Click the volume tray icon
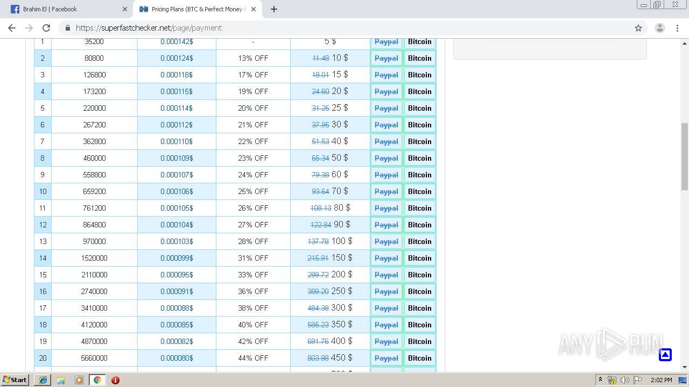The image size is (689, 387). (624, 380)
